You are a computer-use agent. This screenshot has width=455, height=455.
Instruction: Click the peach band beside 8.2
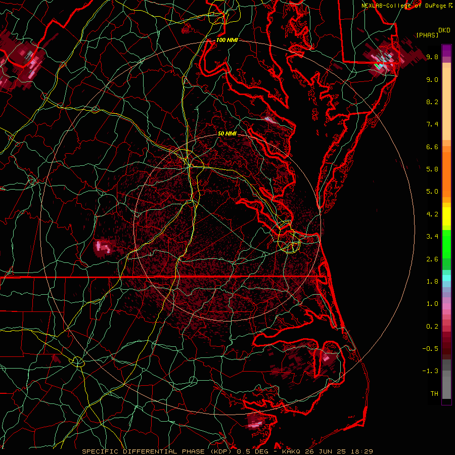pyautogui.click(x=446, y=104)
